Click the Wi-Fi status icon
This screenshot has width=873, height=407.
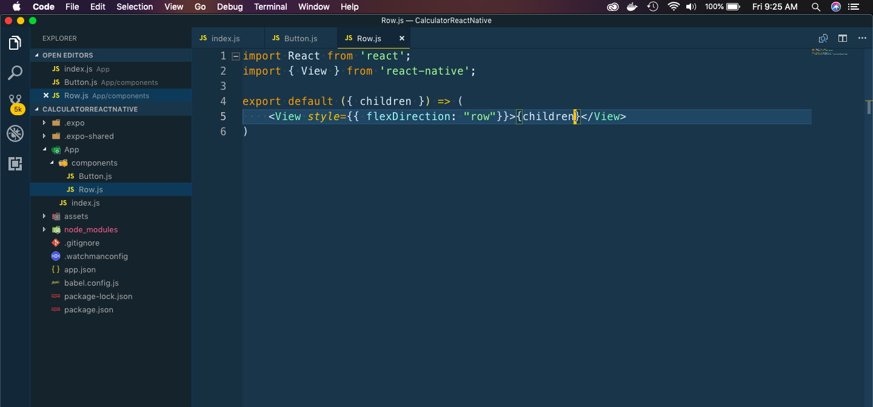pyautogui.click(x=674, y=7)
